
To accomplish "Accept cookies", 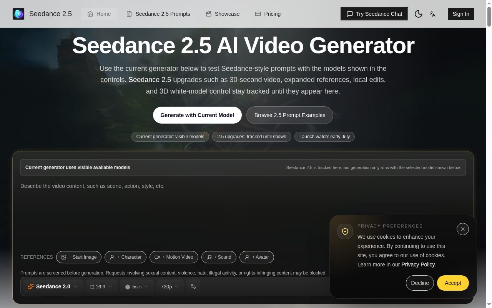I will pos(453,283).
